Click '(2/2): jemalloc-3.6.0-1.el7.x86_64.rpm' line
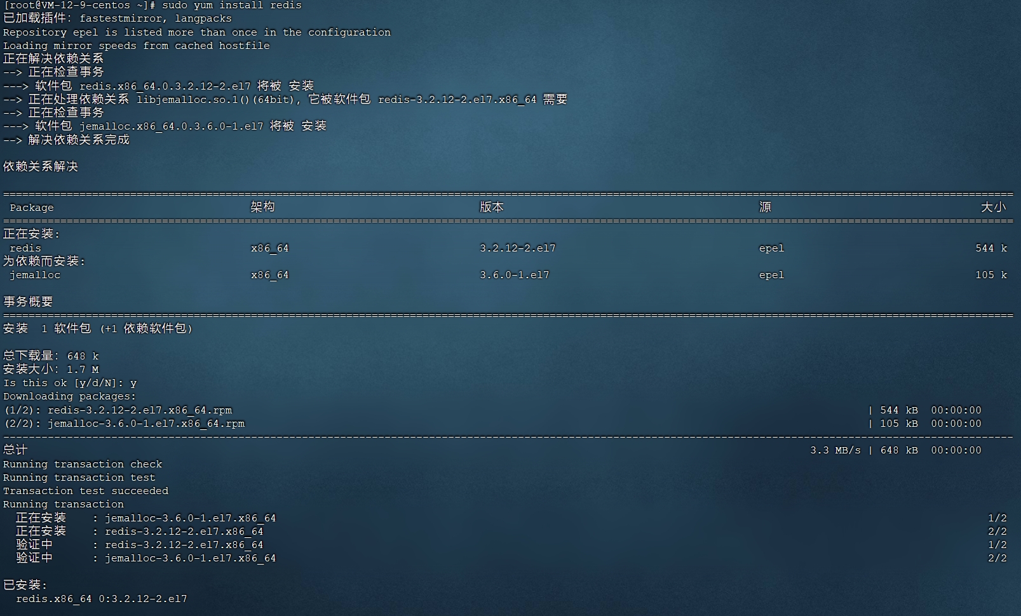1021x616 pixels. [124, 424]
